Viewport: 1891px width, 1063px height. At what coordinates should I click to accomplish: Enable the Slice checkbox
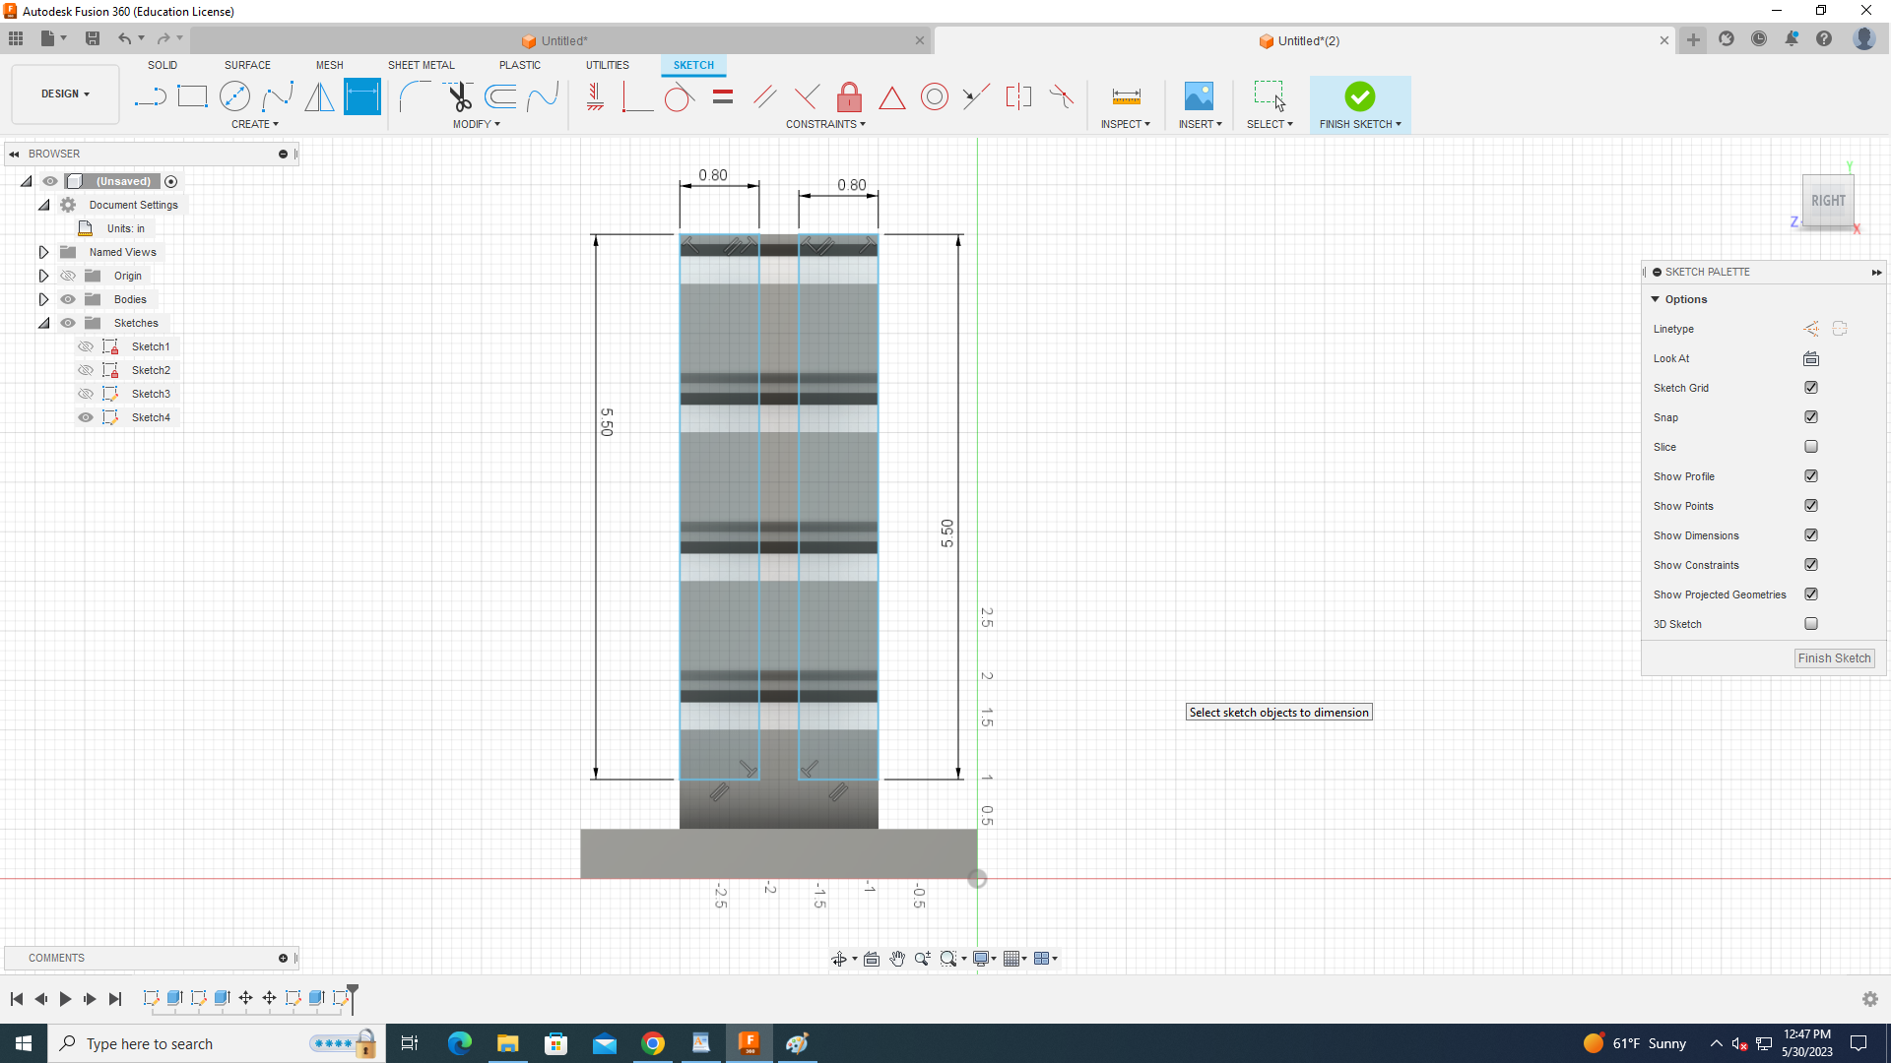tap(1810, 447)
